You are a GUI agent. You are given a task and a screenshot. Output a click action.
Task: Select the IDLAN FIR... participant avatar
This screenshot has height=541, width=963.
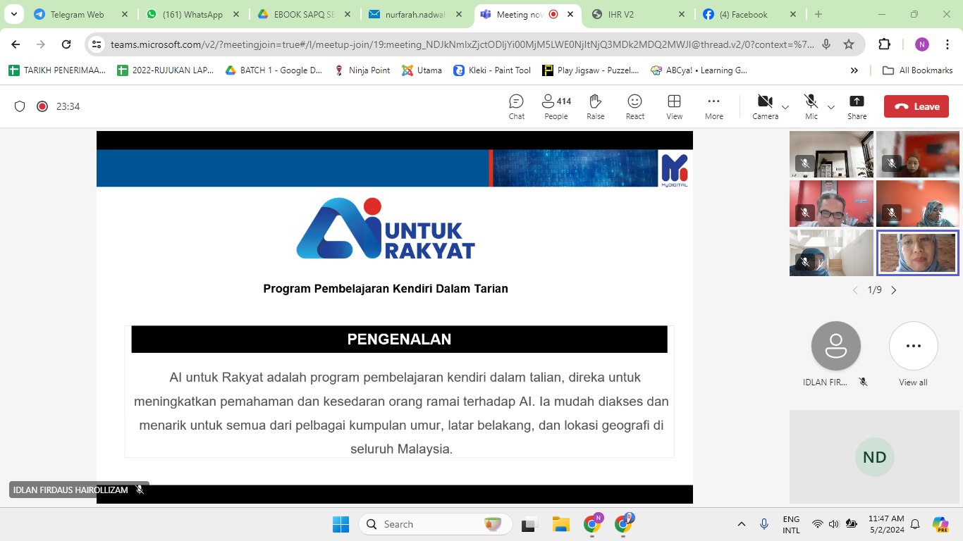click(x=836, y=346)
